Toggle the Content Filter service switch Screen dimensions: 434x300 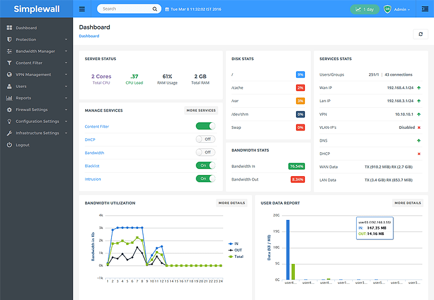pos(205,126)
